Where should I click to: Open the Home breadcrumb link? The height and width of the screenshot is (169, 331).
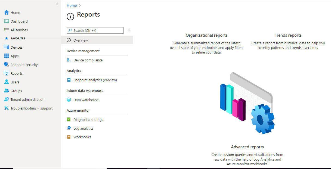coord(72,5)
